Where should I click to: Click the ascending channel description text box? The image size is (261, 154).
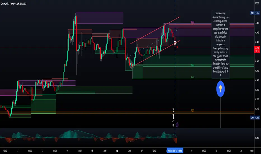point(220,44)
